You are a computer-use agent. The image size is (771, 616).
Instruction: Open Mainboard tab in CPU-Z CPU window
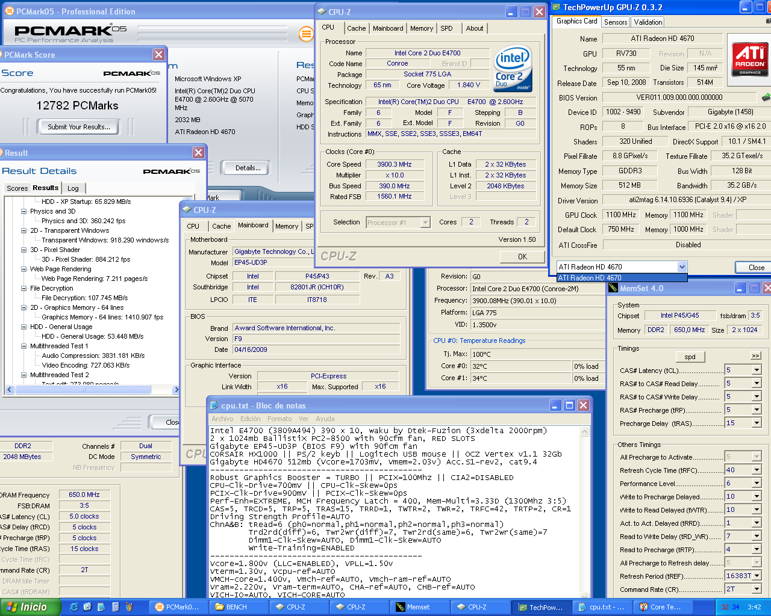click(x=388, y=28)
